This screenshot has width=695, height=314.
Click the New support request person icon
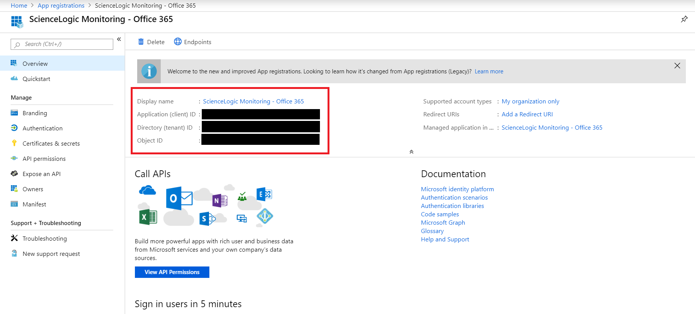pos(14,253)
